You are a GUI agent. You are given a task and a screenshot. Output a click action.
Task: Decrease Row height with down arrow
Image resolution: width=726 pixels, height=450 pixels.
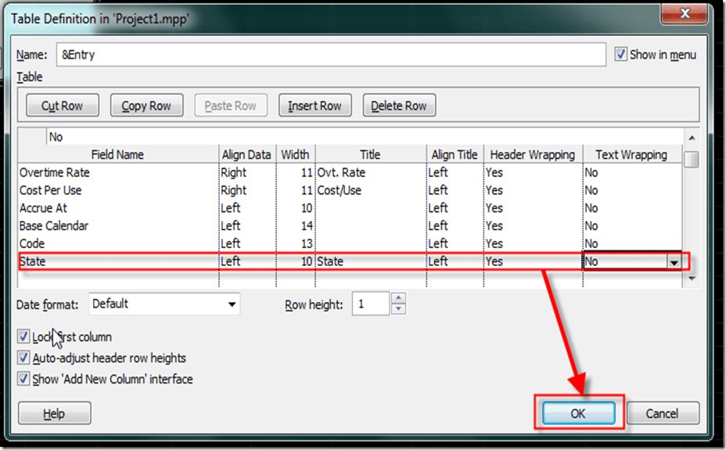pyautogui.click(x=398, y=309)
